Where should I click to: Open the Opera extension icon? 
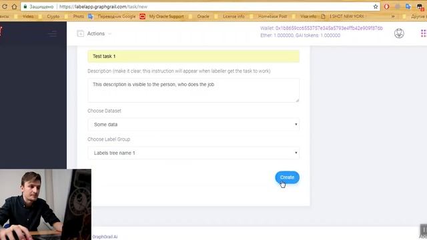[x=386, y=7]
